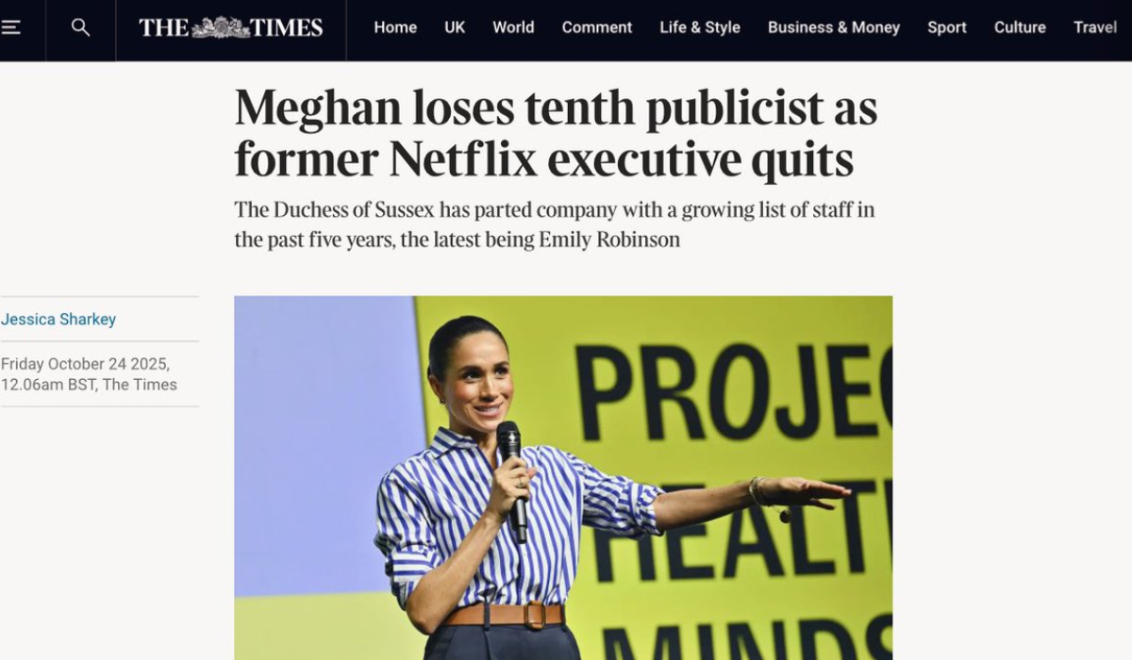Click the article subheading text
Image resolution: width=1132 pixels, height=660 pixels.
[x=554, y=224]
